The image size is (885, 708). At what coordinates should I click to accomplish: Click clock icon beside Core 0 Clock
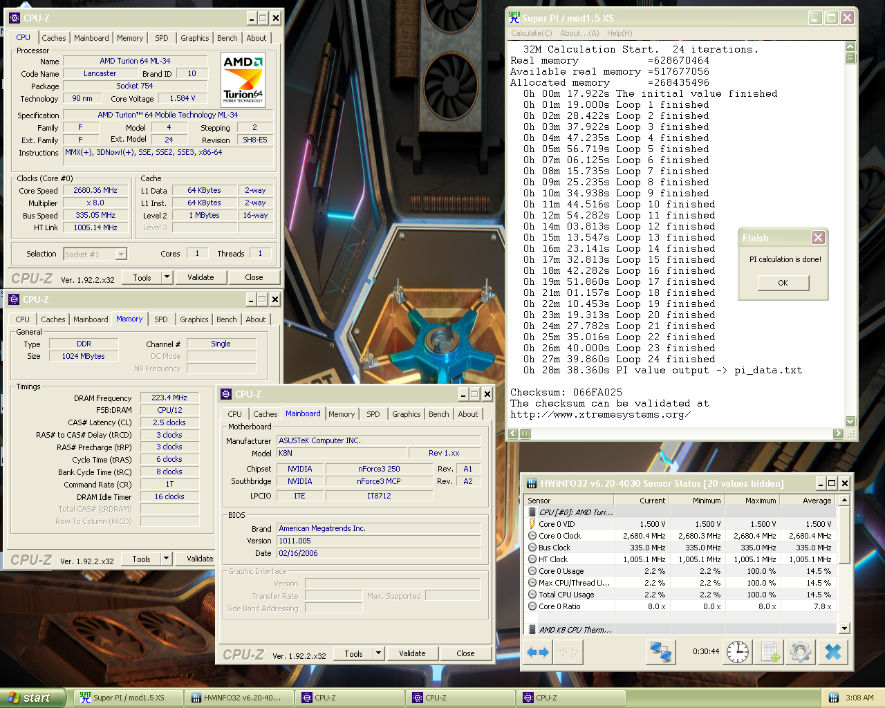coord(532,536)
